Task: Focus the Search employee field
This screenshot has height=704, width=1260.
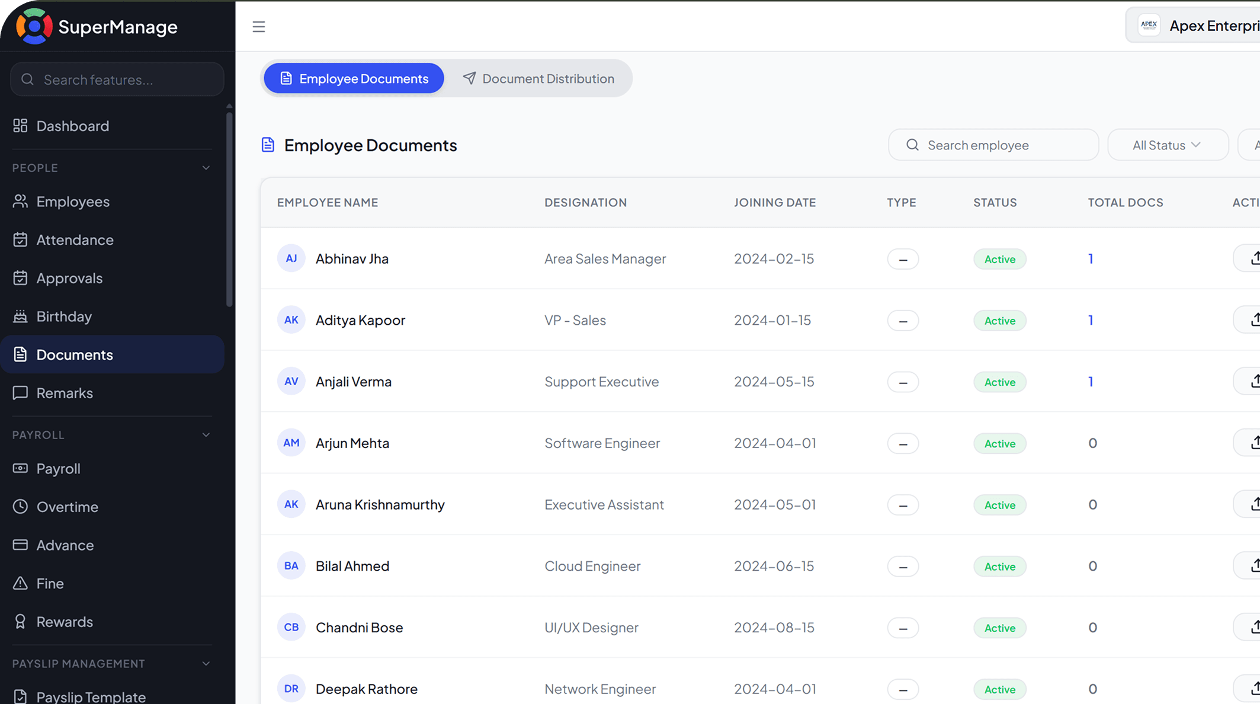Action: (x=993, y=145)
